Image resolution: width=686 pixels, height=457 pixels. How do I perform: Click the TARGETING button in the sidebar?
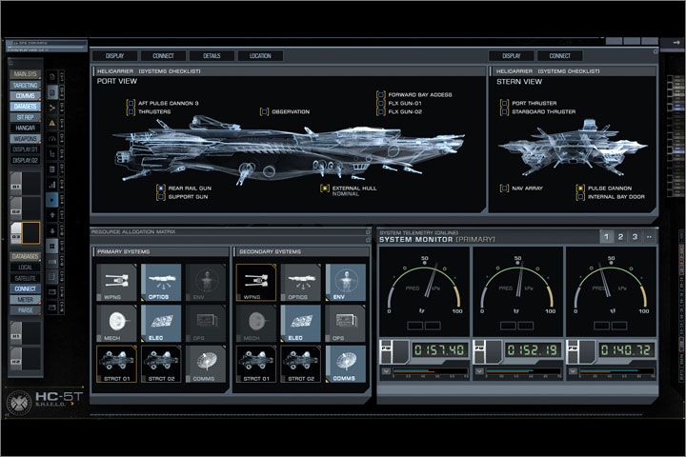[26, 86]
